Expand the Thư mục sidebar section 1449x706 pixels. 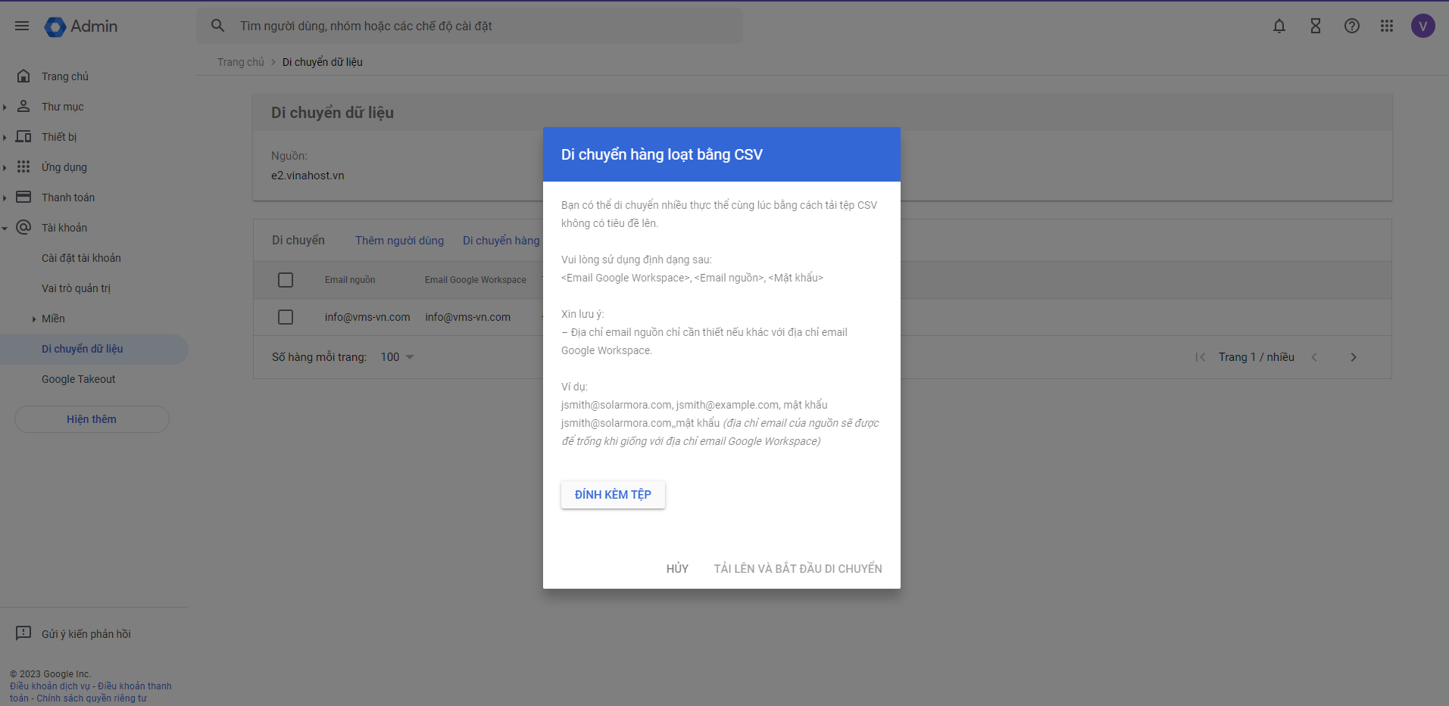5,107
